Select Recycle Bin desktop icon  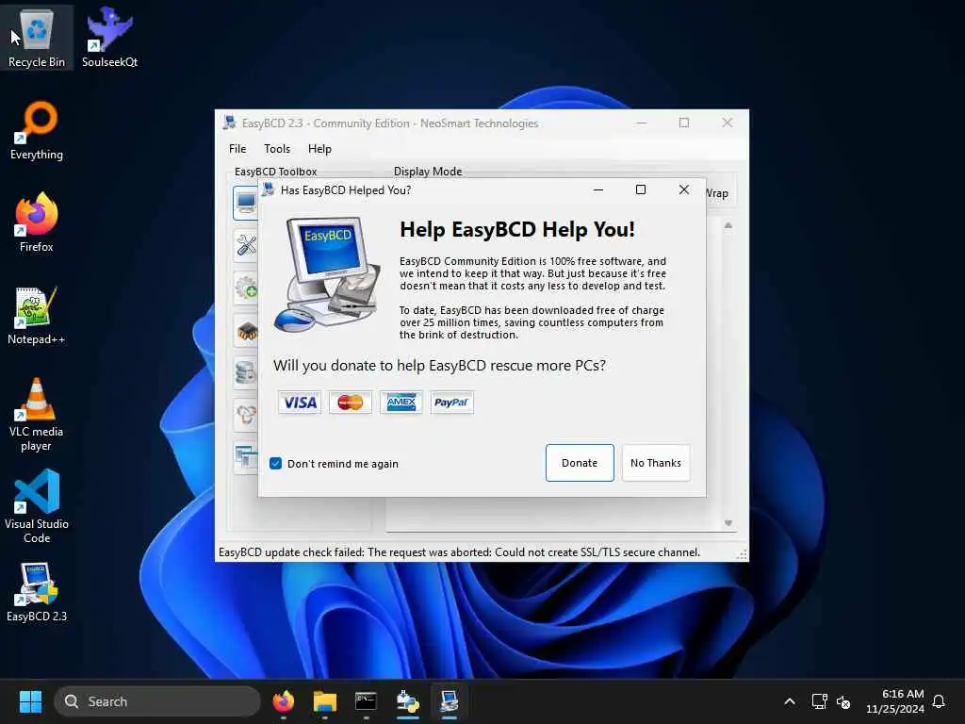click(37, 38)
